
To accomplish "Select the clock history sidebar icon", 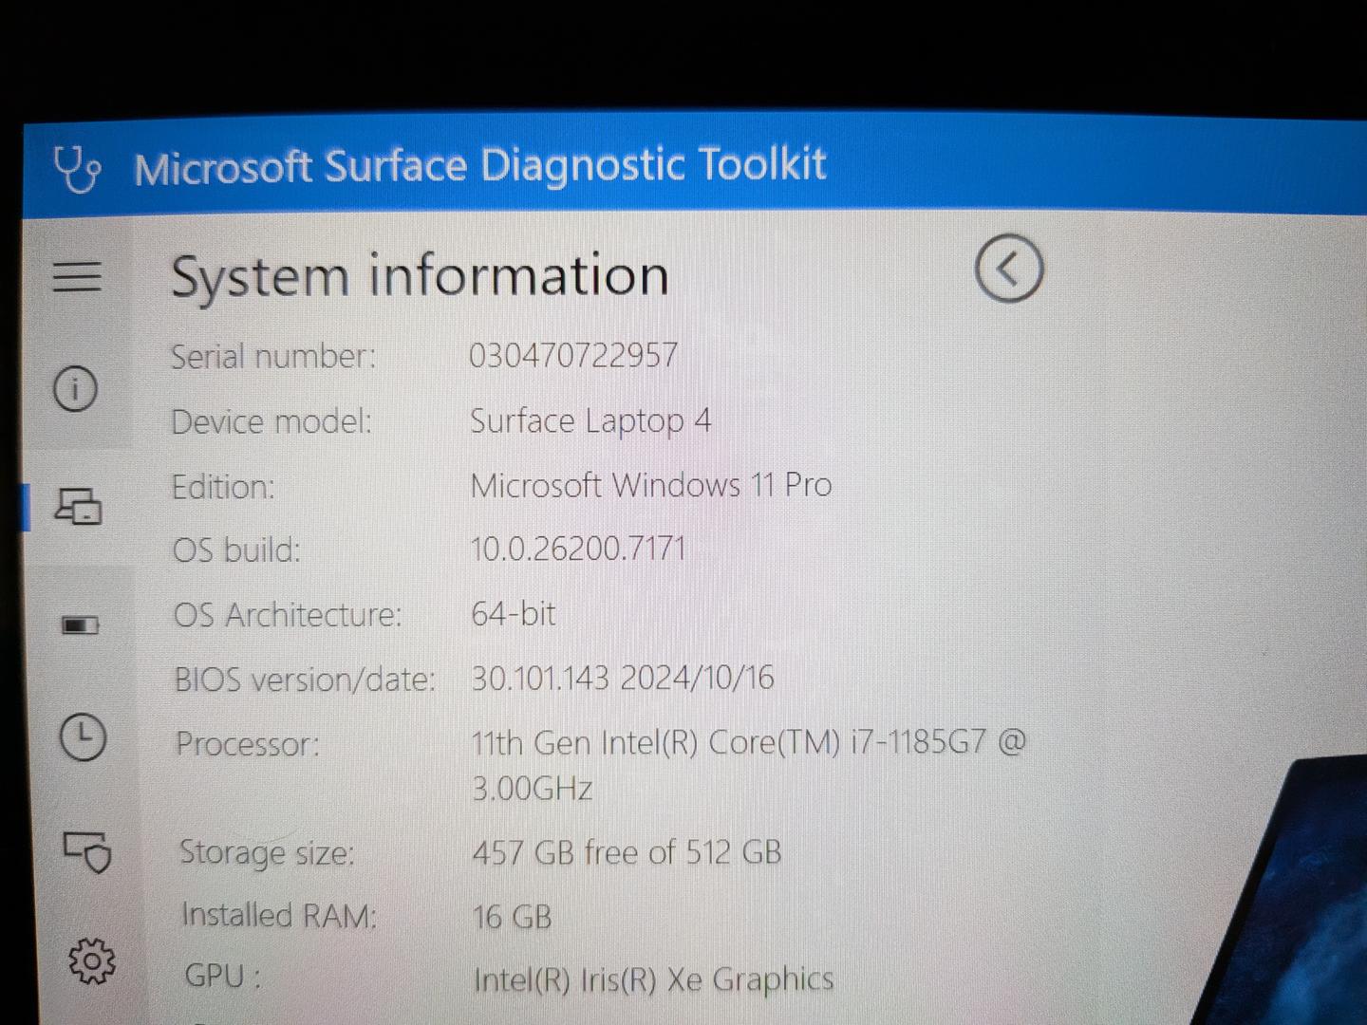I will (83, 737).
